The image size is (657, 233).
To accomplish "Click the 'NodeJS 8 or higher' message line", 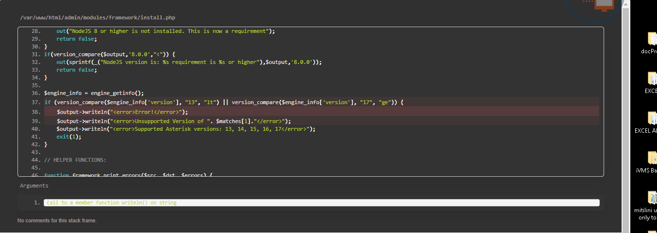I will pos(165,31).
